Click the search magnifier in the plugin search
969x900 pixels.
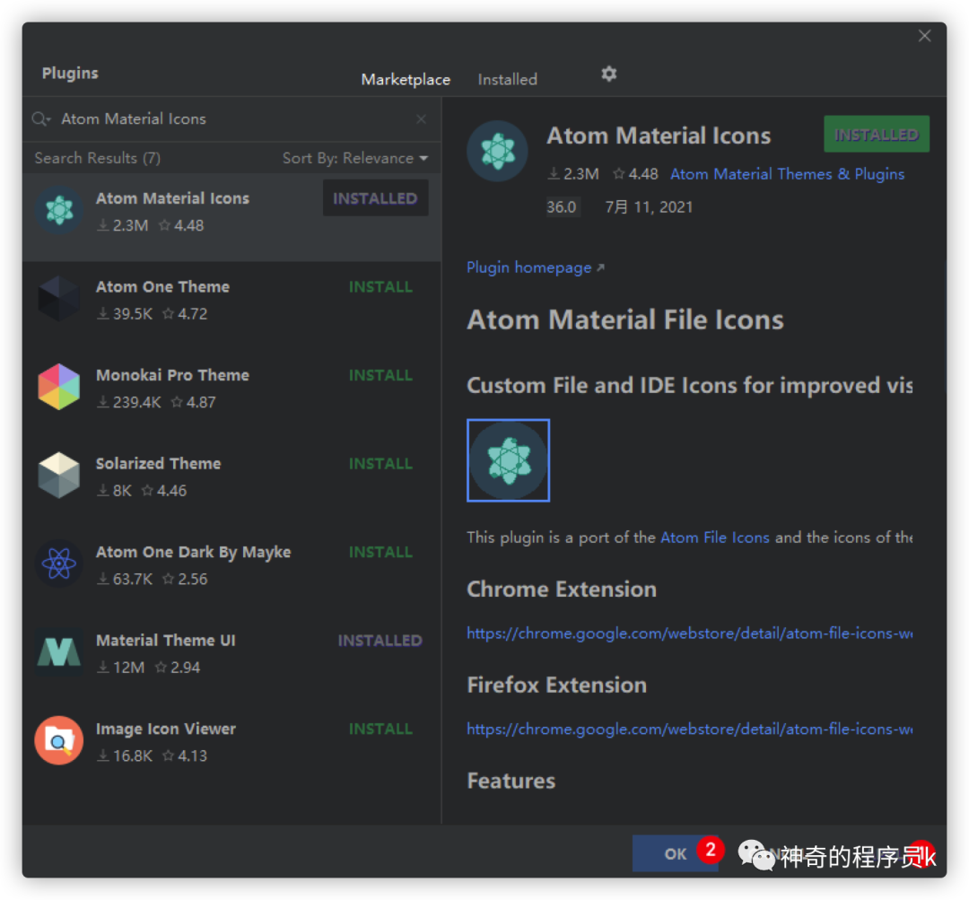click(x=39, y=118)
